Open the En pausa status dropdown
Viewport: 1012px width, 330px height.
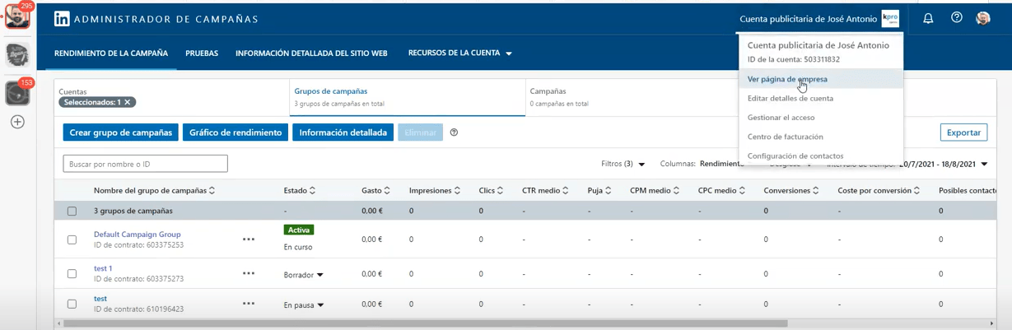(304, 305)
